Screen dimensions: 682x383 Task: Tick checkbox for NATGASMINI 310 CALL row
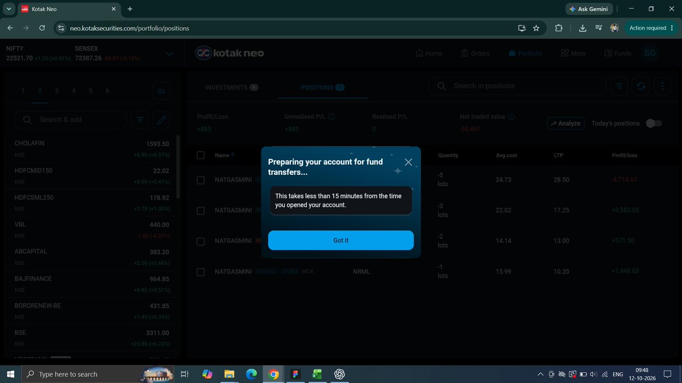(201, 272)
